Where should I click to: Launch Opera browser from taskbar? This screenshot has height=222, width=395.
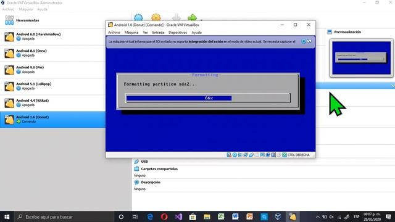click(x=164, y=216)
